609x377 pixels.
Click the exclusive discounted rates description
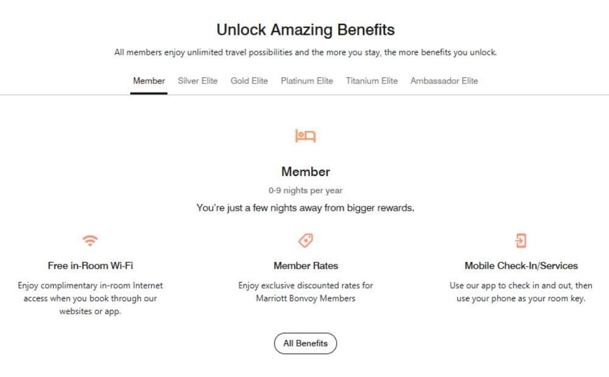pos(305,292)
